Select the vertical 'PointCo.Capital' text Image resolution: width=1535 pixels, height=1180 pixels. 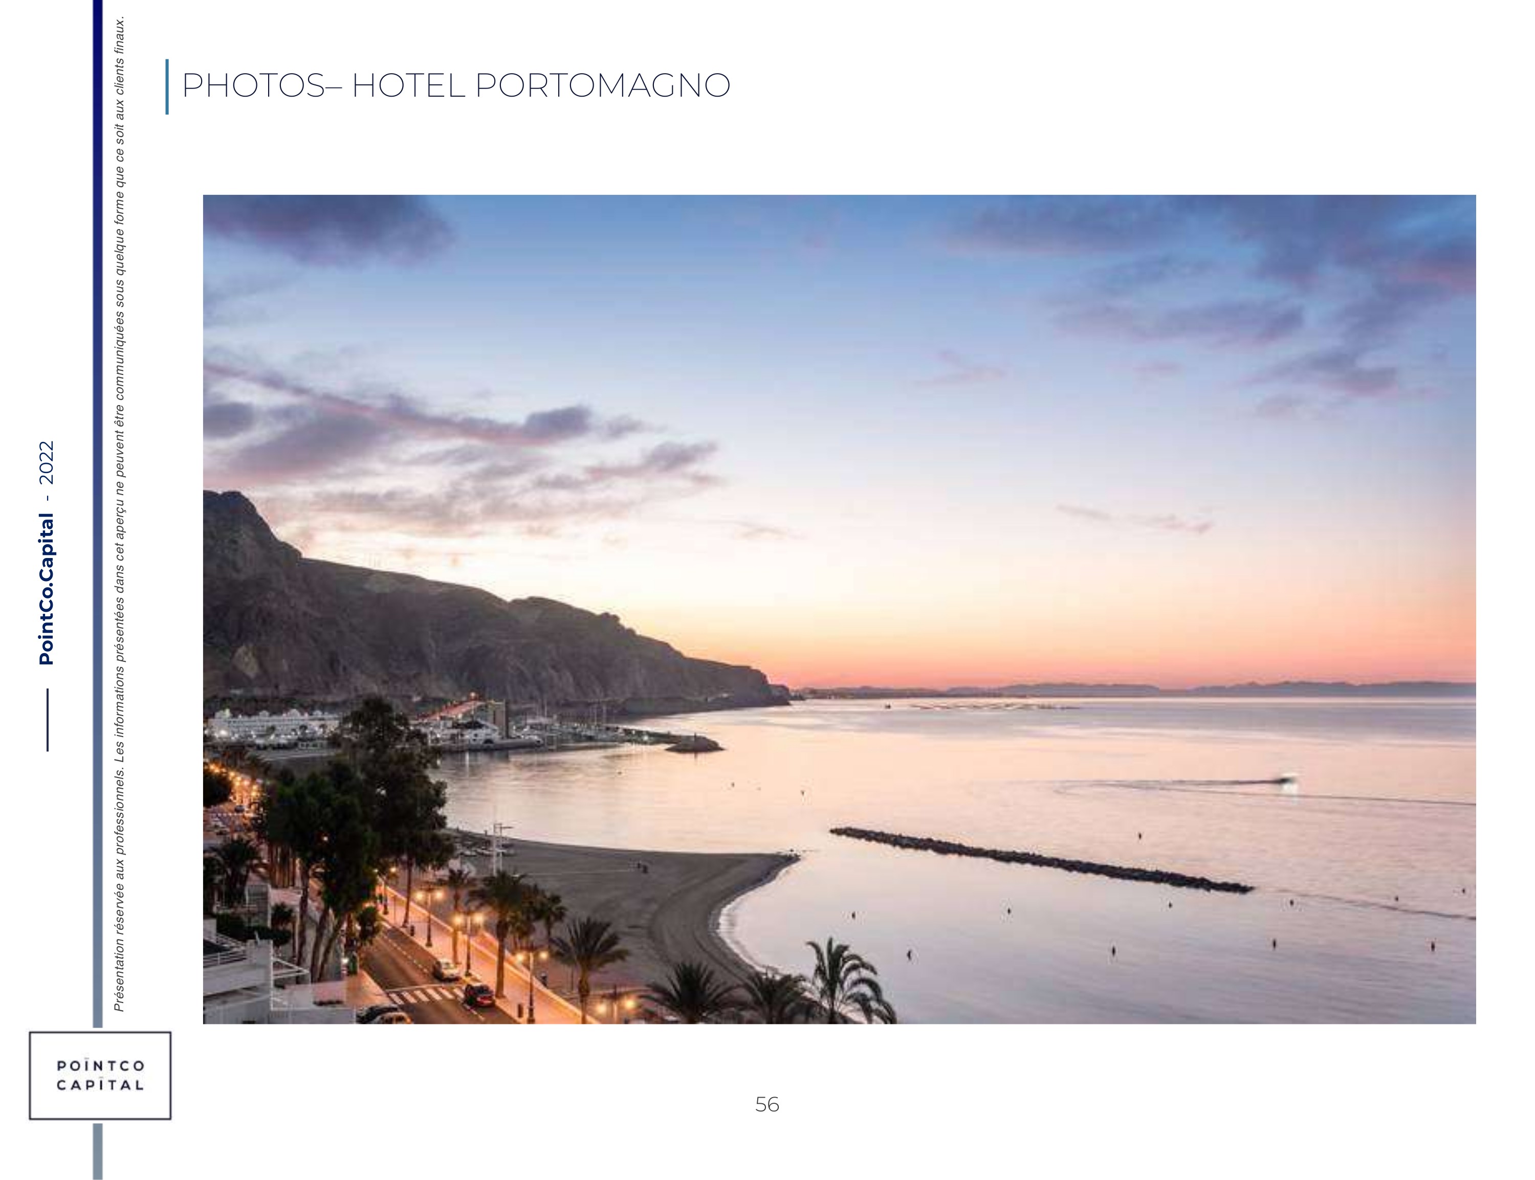tap(47, 589)
